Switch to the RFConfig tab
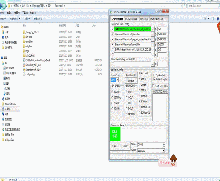 tap(144, 19)
